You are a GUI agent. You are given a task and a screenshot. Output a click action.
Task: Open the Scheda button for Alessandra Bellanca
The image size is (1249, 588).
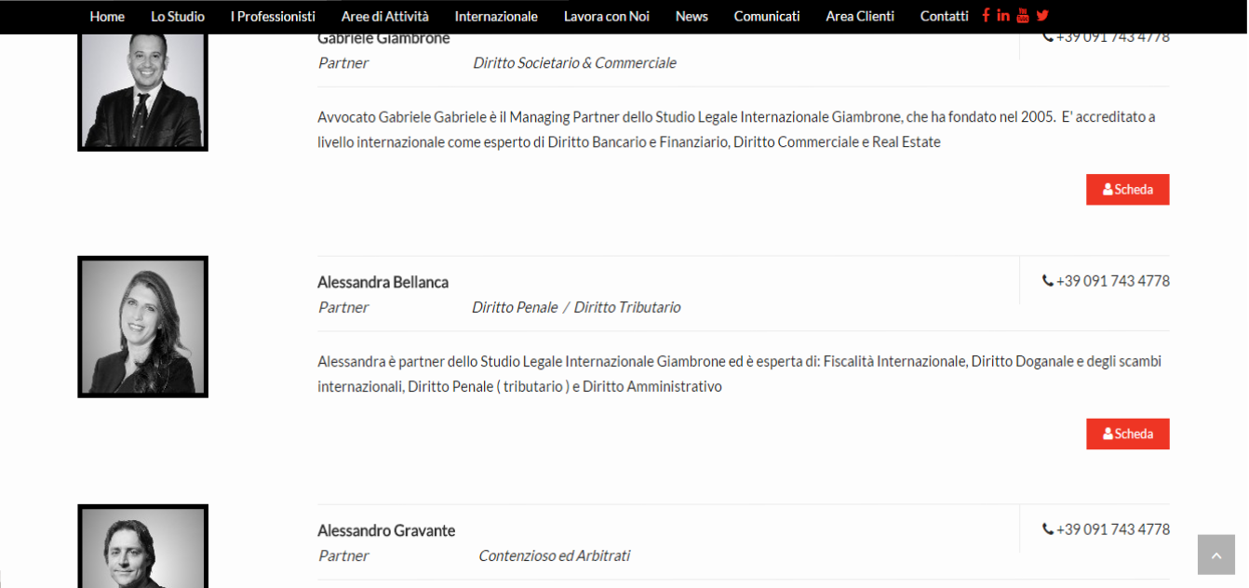pyautogui.click(x=1127, y=434)
